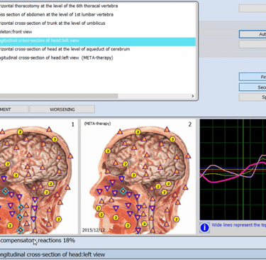Click the cyan diamond marker in META-therapy head image

[123, 191]
